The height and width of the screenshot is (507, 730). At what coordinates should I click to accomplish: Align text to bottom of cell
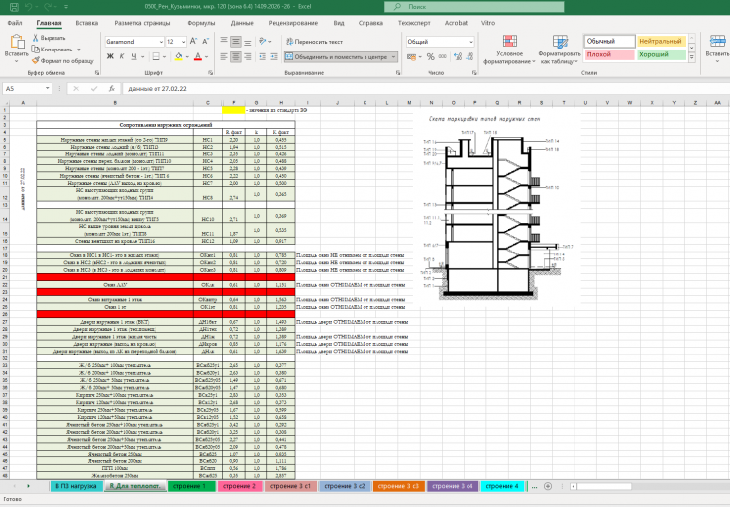(248, 42)
